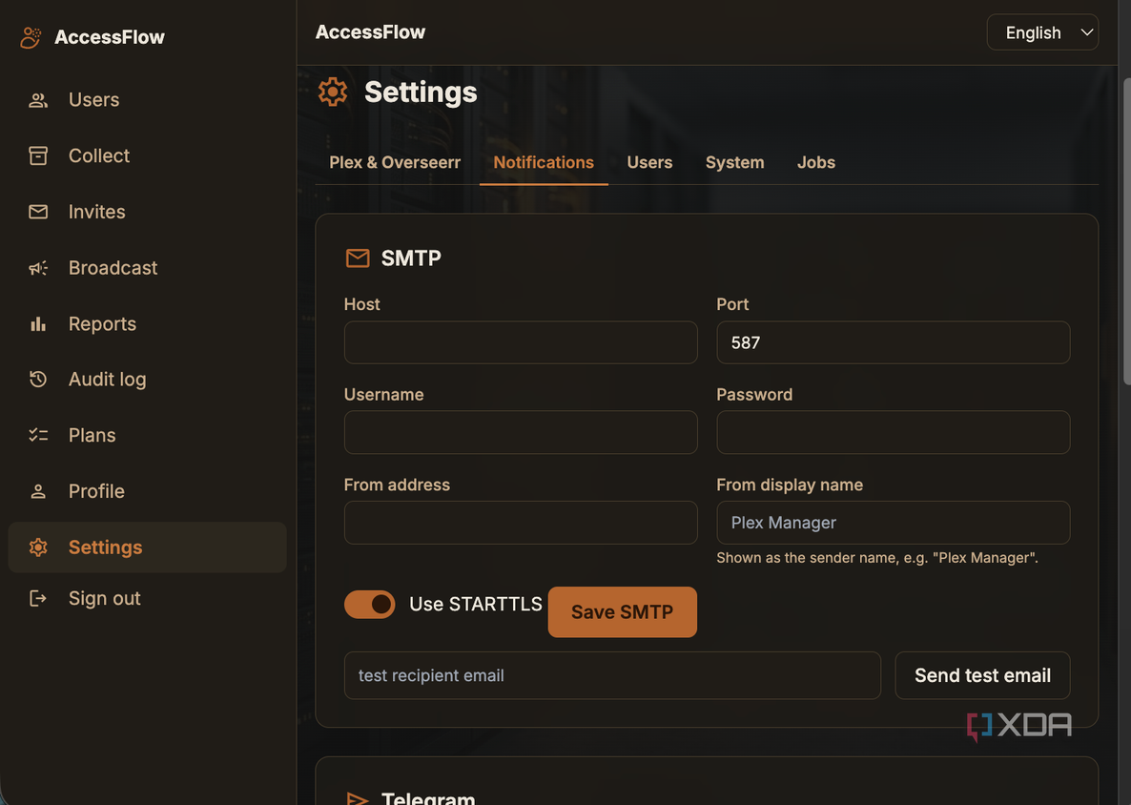Click Sign out in the sidebar
The image size is (1131, 805).
coord(147,598)
